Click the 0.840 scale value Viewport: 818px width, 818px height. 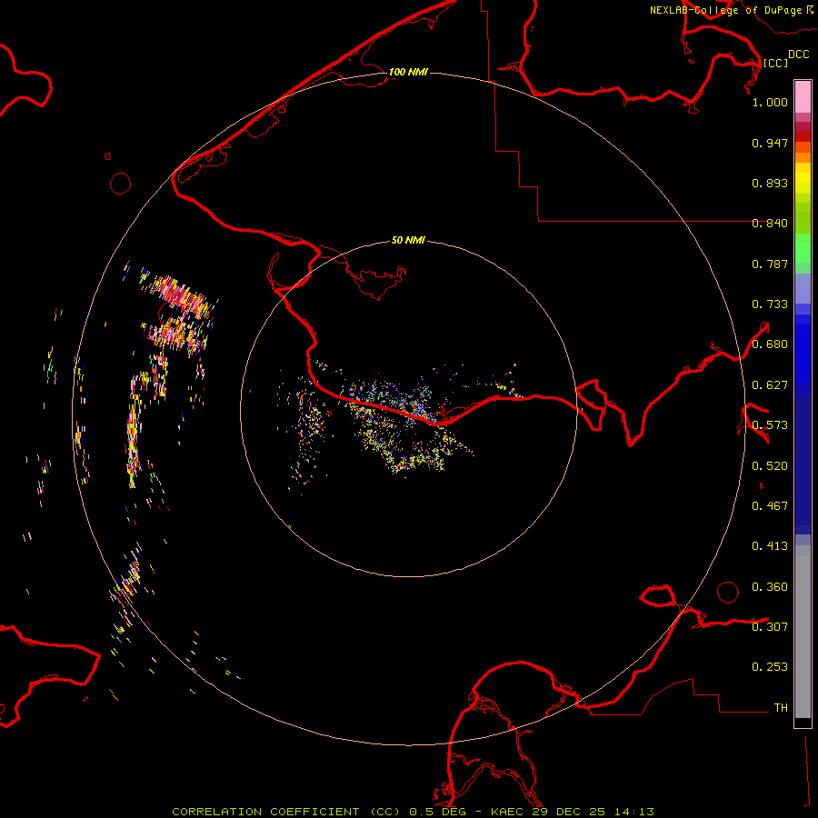click(x=770, y=224)
